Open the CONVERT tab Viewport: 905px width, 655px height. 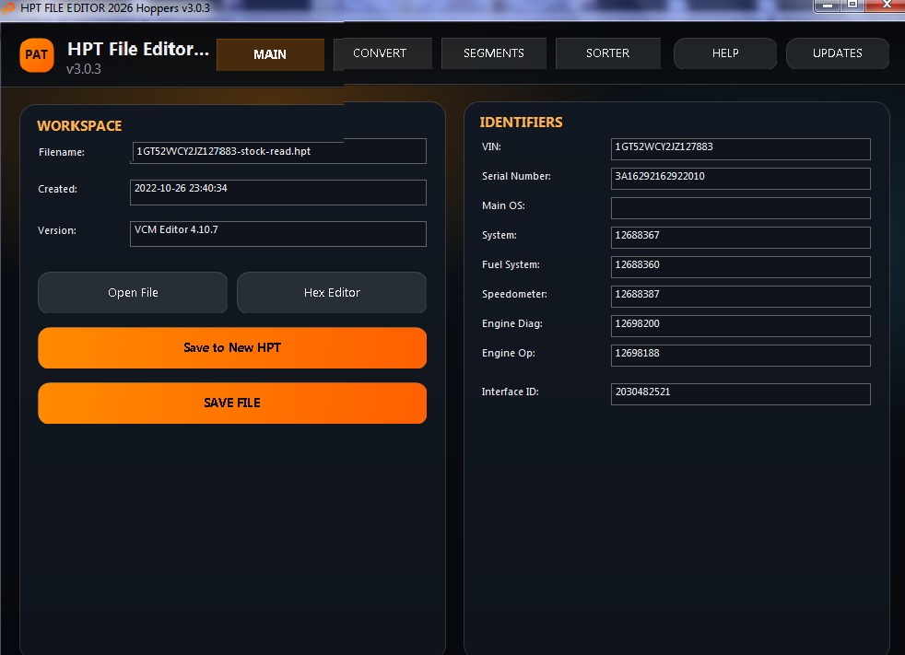point(379,53)
